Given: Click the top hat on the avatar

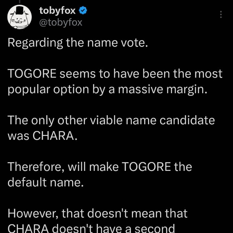Looking at the screenshot, I should tap(20, 10).
